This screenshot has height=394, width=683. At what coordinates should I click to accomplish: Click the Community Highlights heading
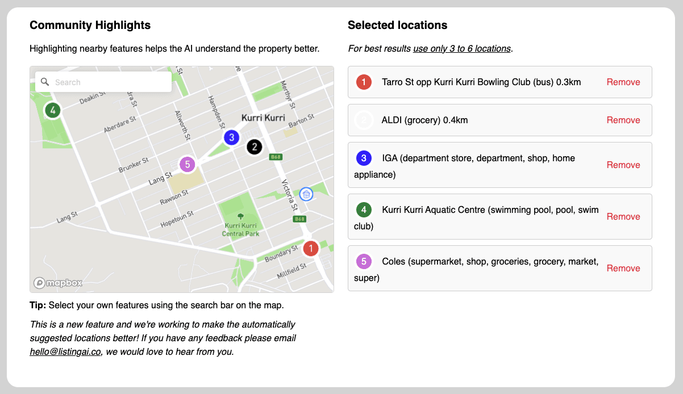coord(90,25)
